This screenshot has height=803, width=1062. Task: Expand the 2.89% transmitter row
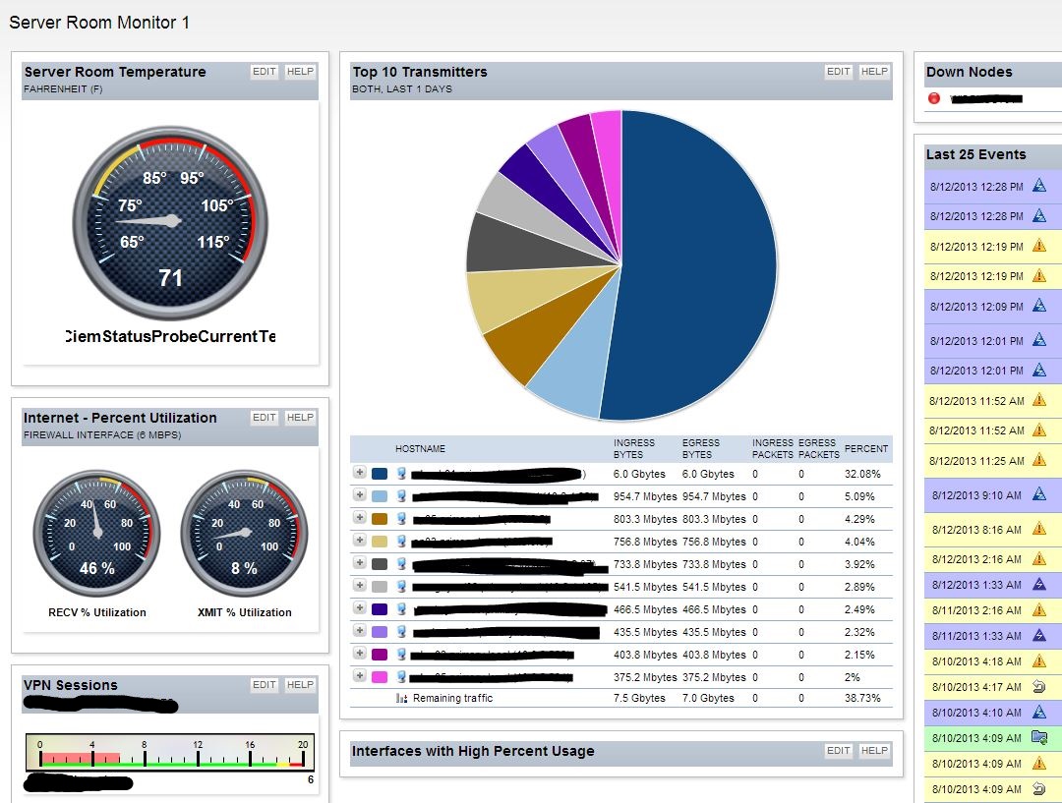tap(360, 586)
